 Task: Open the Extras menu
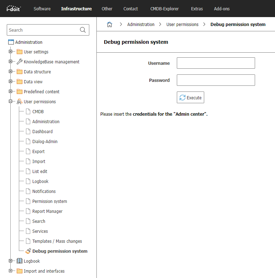197,9
